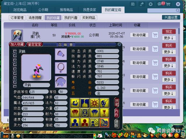Show the 进阶 tab in pet panel
Image resolution: width=186 pixels, height=139 pixels.
pyautogui.click(x=117, y=124)
